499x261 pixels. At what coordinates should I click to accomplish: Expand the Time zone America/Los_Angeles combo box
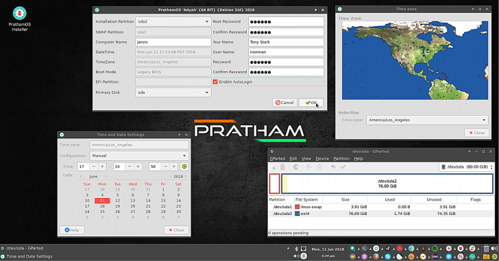pos(428,120)
